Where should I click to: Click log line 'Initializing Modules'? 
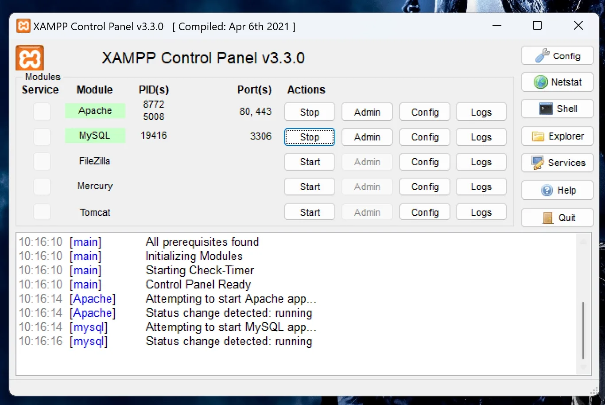194,256
